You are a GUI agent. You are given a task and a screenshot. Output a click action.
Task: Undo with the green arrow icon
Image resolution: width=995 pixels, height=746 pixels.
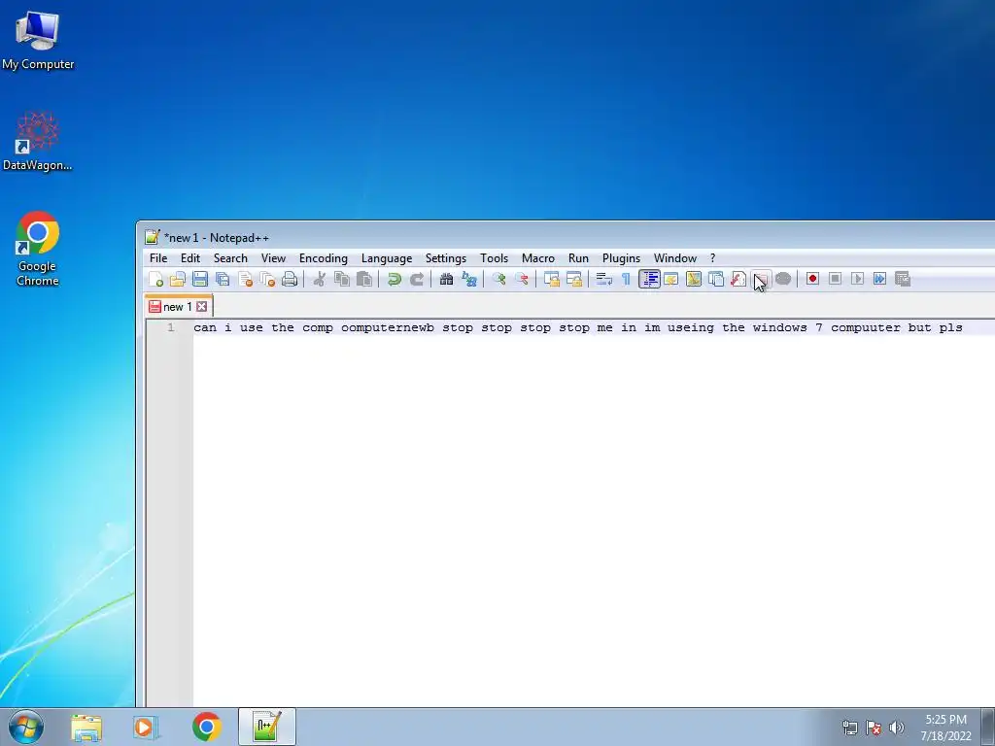click(x=395, y=279)
